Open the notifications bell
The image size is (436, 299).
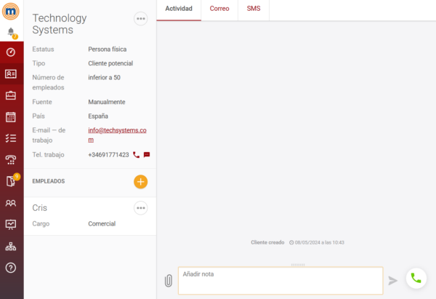(11, 32)
